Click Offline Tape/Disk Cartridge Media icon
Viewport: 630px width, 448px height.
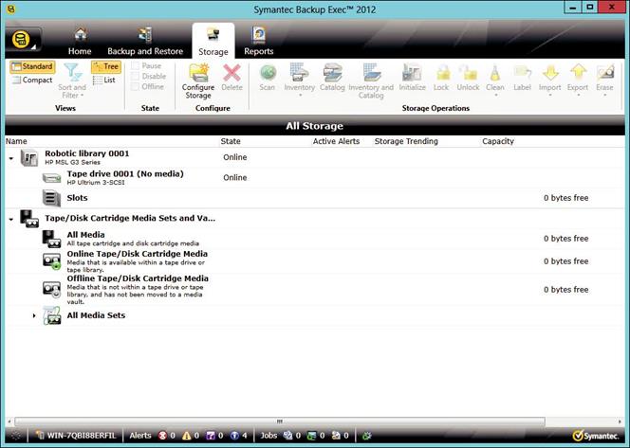(x=52, y=289)
